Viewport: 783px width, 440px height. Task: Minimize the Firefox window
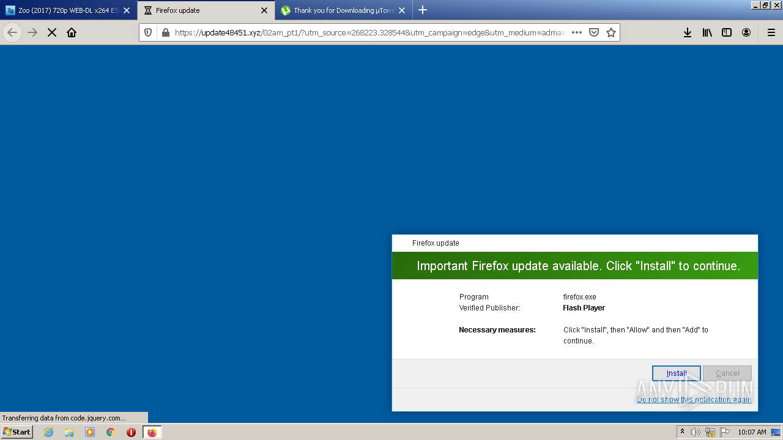pyautogui.click(x=755, y=5)
